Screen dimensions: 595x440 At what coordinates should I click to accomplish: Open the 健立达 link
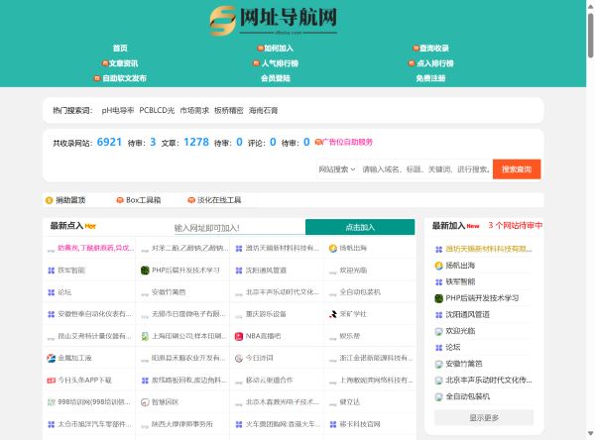point(349,402)
